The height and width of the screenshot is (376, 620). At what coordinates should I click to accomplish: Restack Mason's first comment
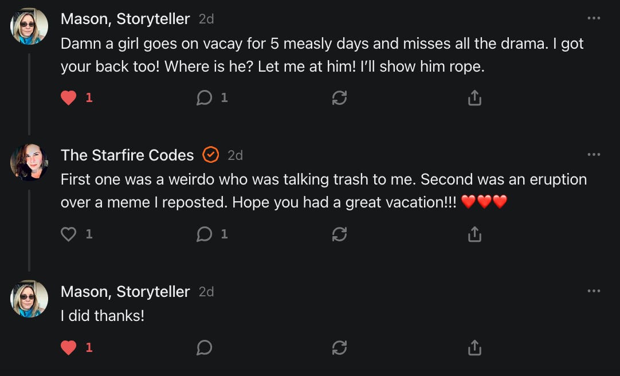tap(339, 97)
